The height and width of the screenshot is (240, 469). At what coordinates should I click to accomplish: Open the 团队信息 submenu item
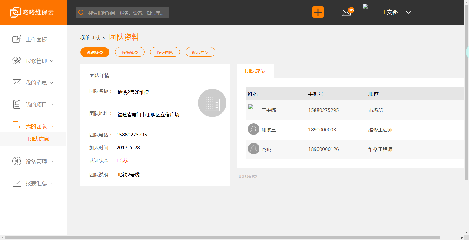pos(39,139)
